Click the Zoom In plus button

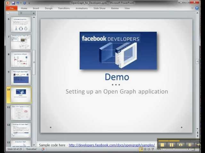pyautogui.click(x=188, y=149)
